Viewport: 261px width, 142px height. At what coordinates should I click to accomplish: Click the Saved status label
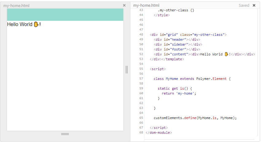[244, 5]
